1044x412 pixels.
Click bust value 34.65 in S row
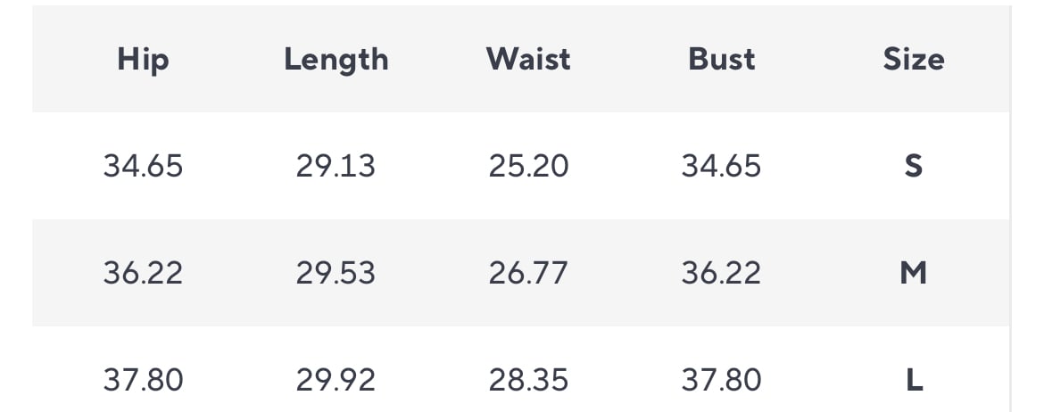tap(721, 166)
